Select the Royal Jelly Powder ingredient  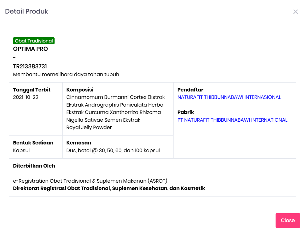89,128
